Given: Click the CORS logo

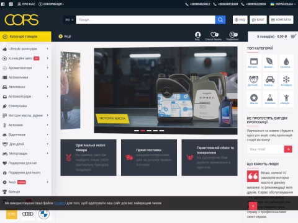Looking at the screenshot, I should pyautogui.click(x=22, y=20).
